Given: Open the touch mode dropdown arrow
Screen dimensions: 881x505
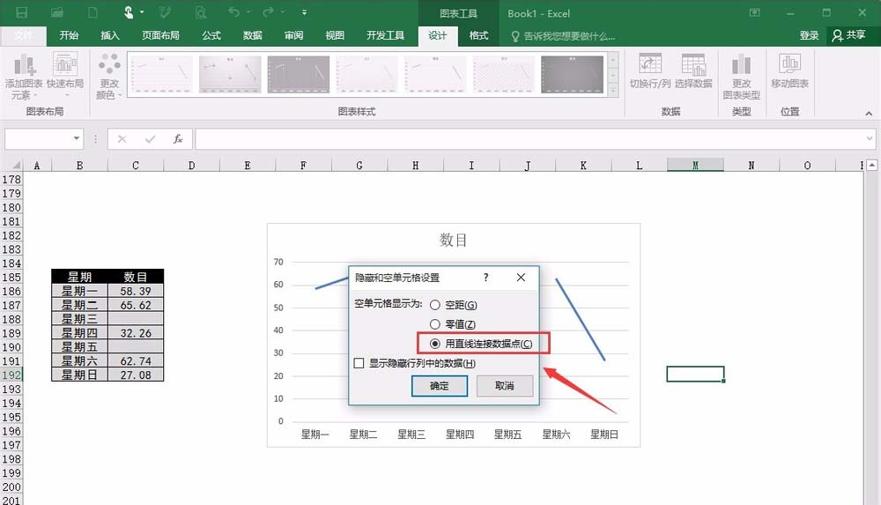Looking at the screenshot, I should click(x=142, y=11).
